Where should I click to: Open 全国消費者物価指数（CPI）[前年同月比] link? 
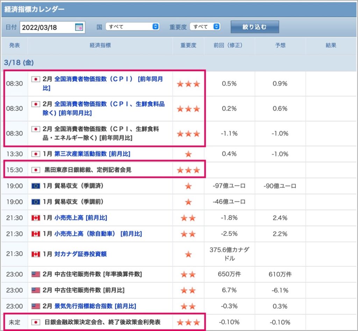[103, 83]
